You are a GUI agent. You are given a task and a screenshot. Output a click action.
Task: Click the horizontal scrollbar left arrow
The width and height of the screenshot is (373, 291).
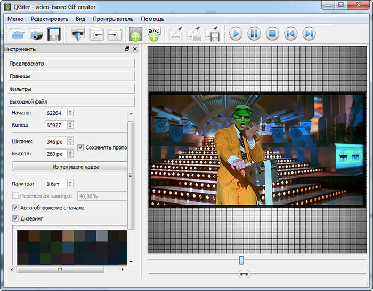click(x=12, y=270)
